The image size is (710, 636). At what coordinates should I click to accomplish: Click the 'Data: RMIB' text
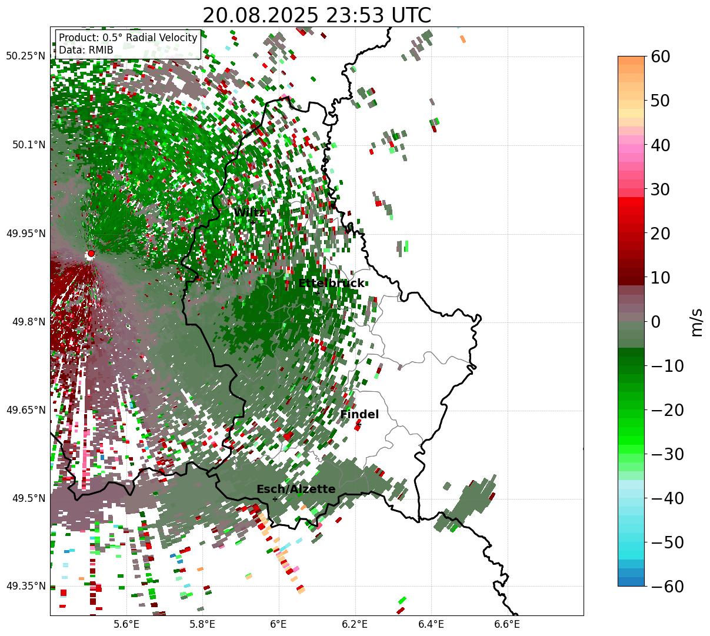point(86,51)
